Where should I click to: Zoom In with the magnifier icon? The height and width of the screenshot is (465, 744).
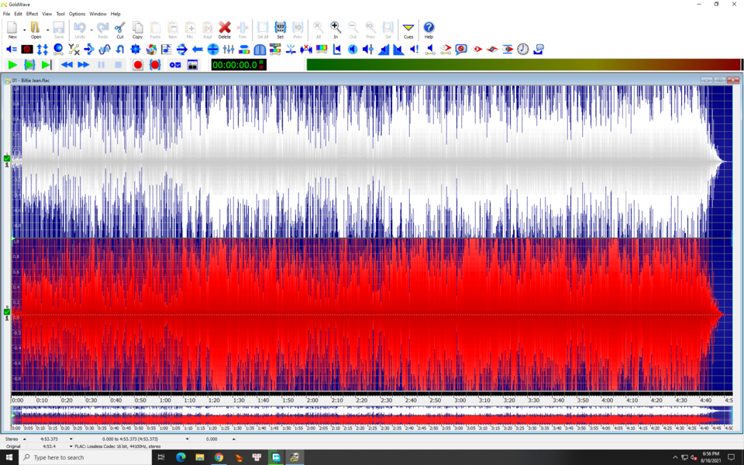336,30
